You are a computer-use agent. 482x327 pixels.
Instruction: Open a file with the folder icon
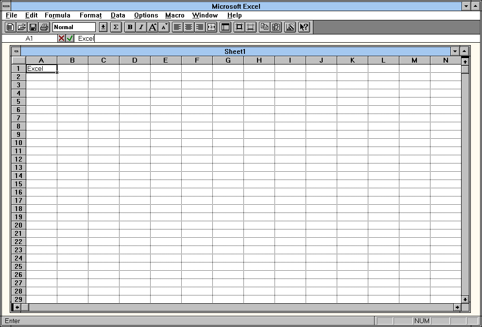[21, 27]
